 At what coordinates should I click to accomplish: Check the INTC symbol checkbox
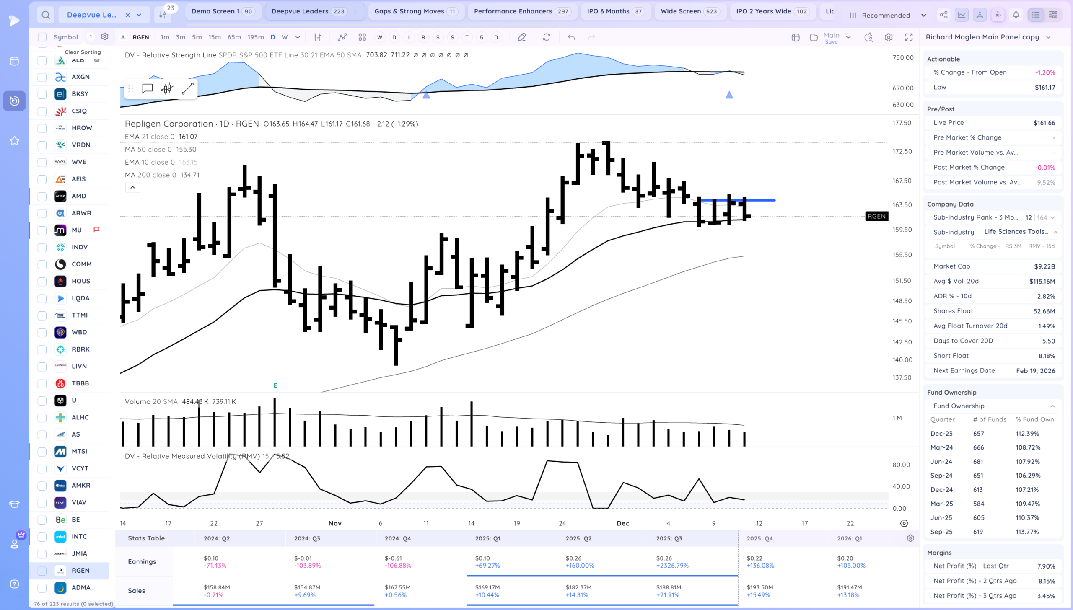click(x=42, y=537)
